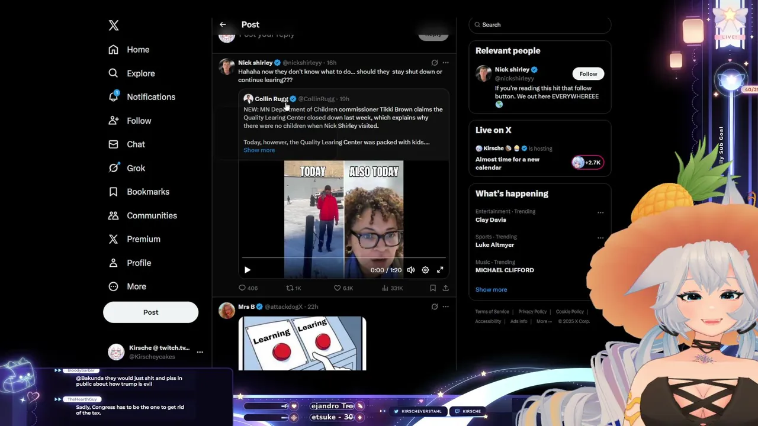Expand the footer More menu

coord(544,322)
